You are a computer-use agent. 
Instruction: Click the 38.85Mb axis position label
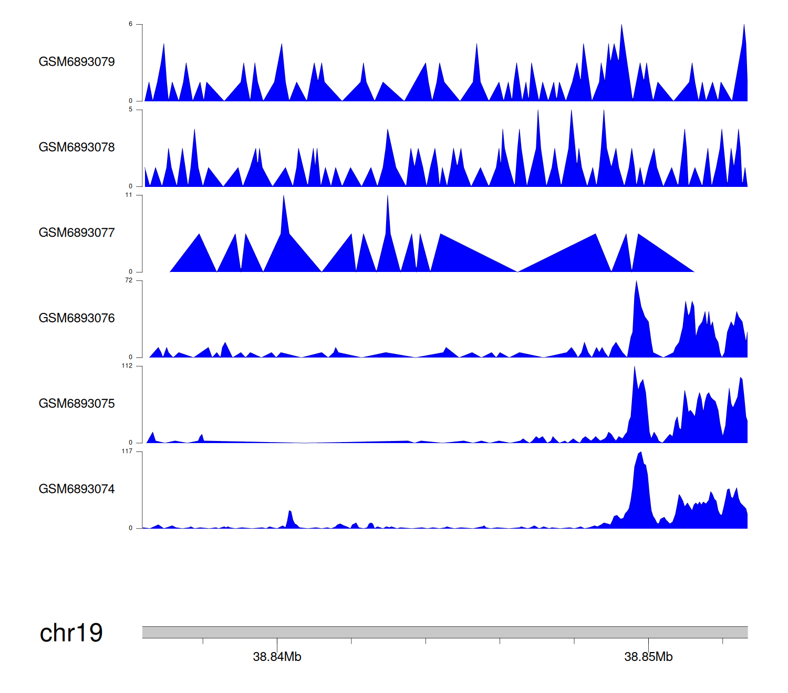(x=648, y=657)
